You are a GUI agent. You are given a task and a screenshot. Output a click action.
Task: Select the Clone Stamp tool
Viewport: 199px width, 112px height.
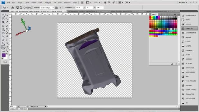3,29
